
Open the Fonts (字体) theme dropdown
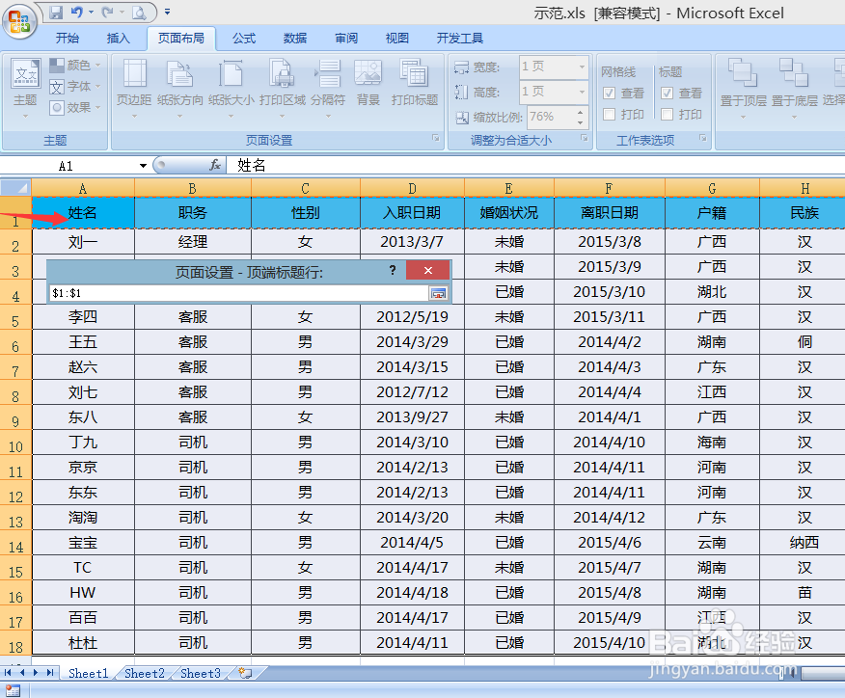tap(77, 86)
